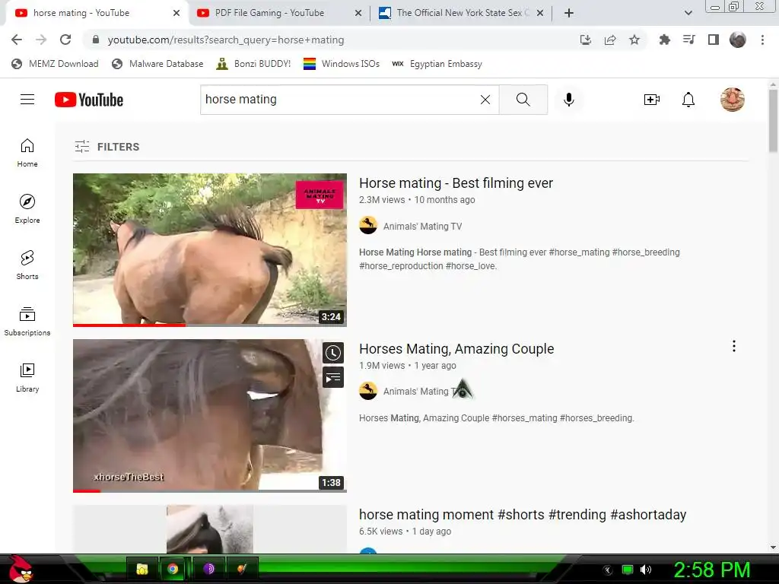Open the Bonzi BUDDY! bookmark
This screenshot has width=779, height=584.
pos(253,64)
